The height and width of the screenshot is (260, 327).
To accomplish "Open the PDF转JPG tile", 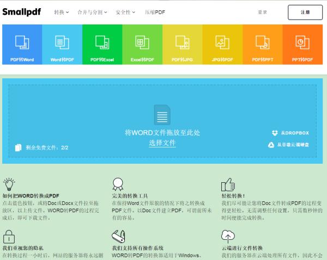I will tap(183, 45).
